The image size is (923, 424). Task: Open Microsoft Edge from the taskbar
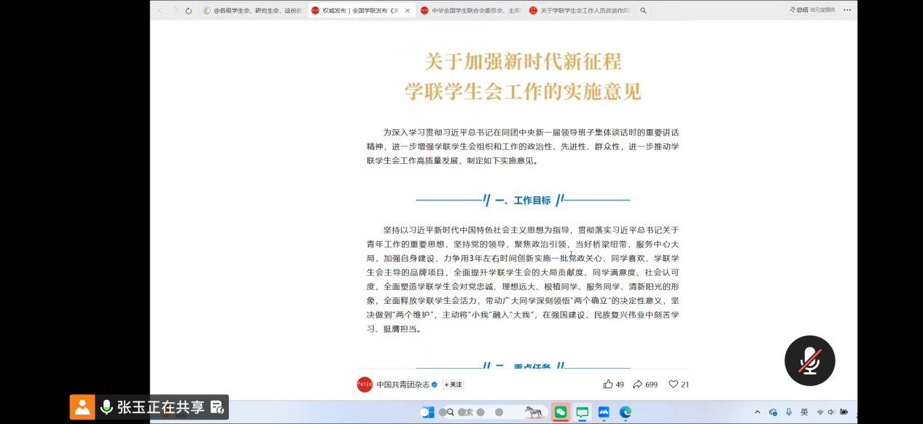point(625,412)
